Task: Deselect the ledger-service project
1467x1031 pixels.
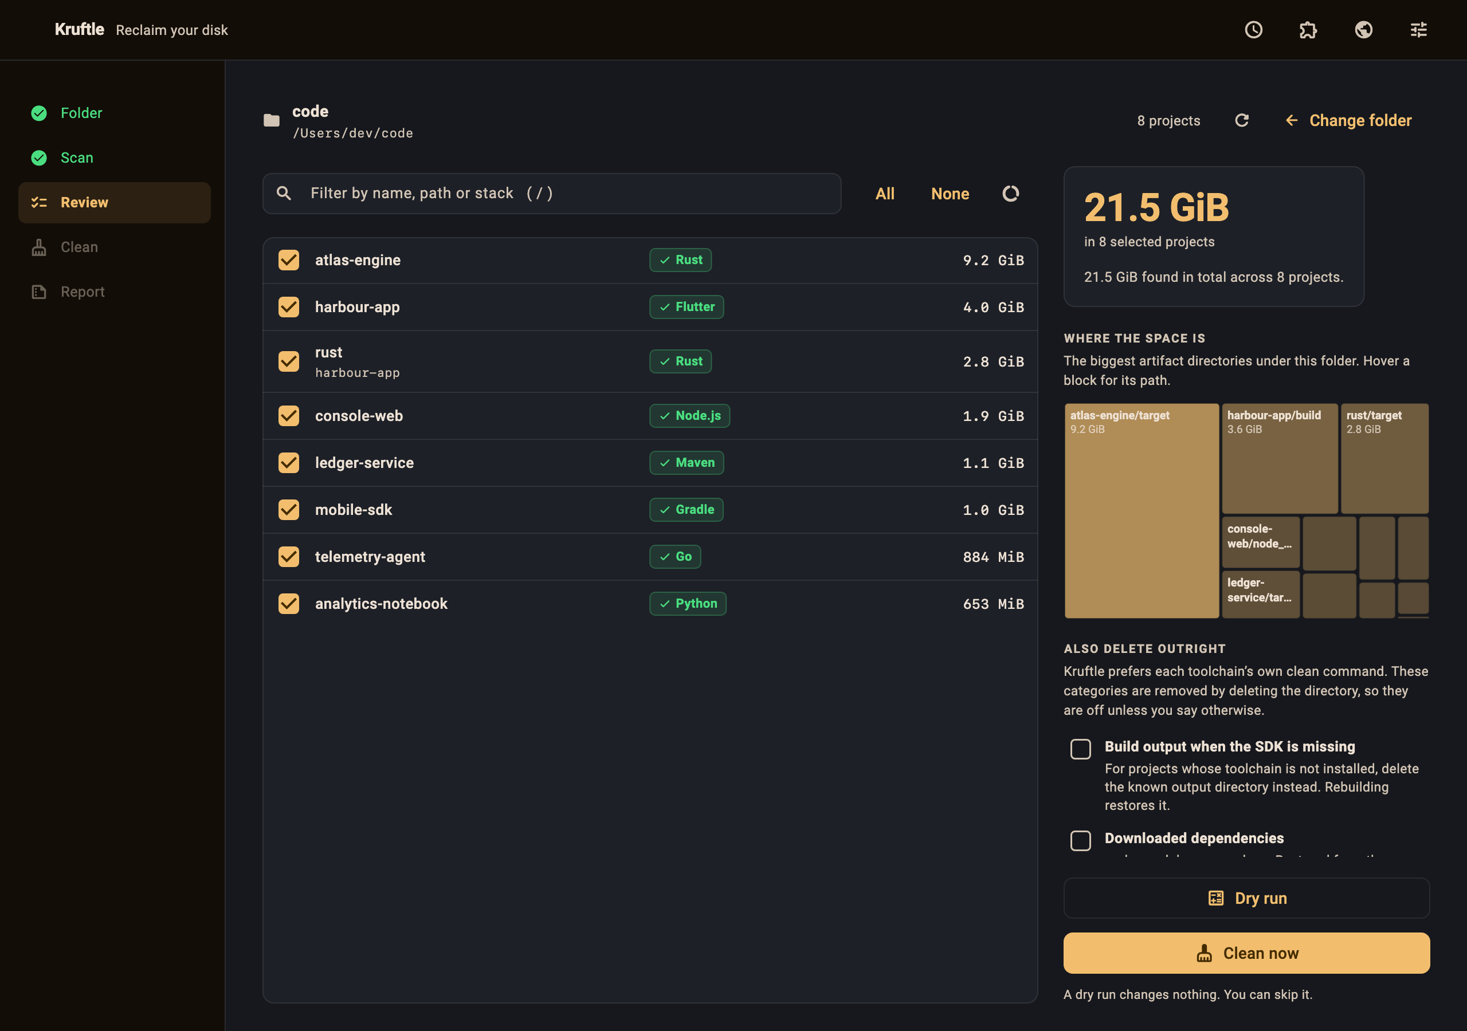Action: click(x=289, y=462)
